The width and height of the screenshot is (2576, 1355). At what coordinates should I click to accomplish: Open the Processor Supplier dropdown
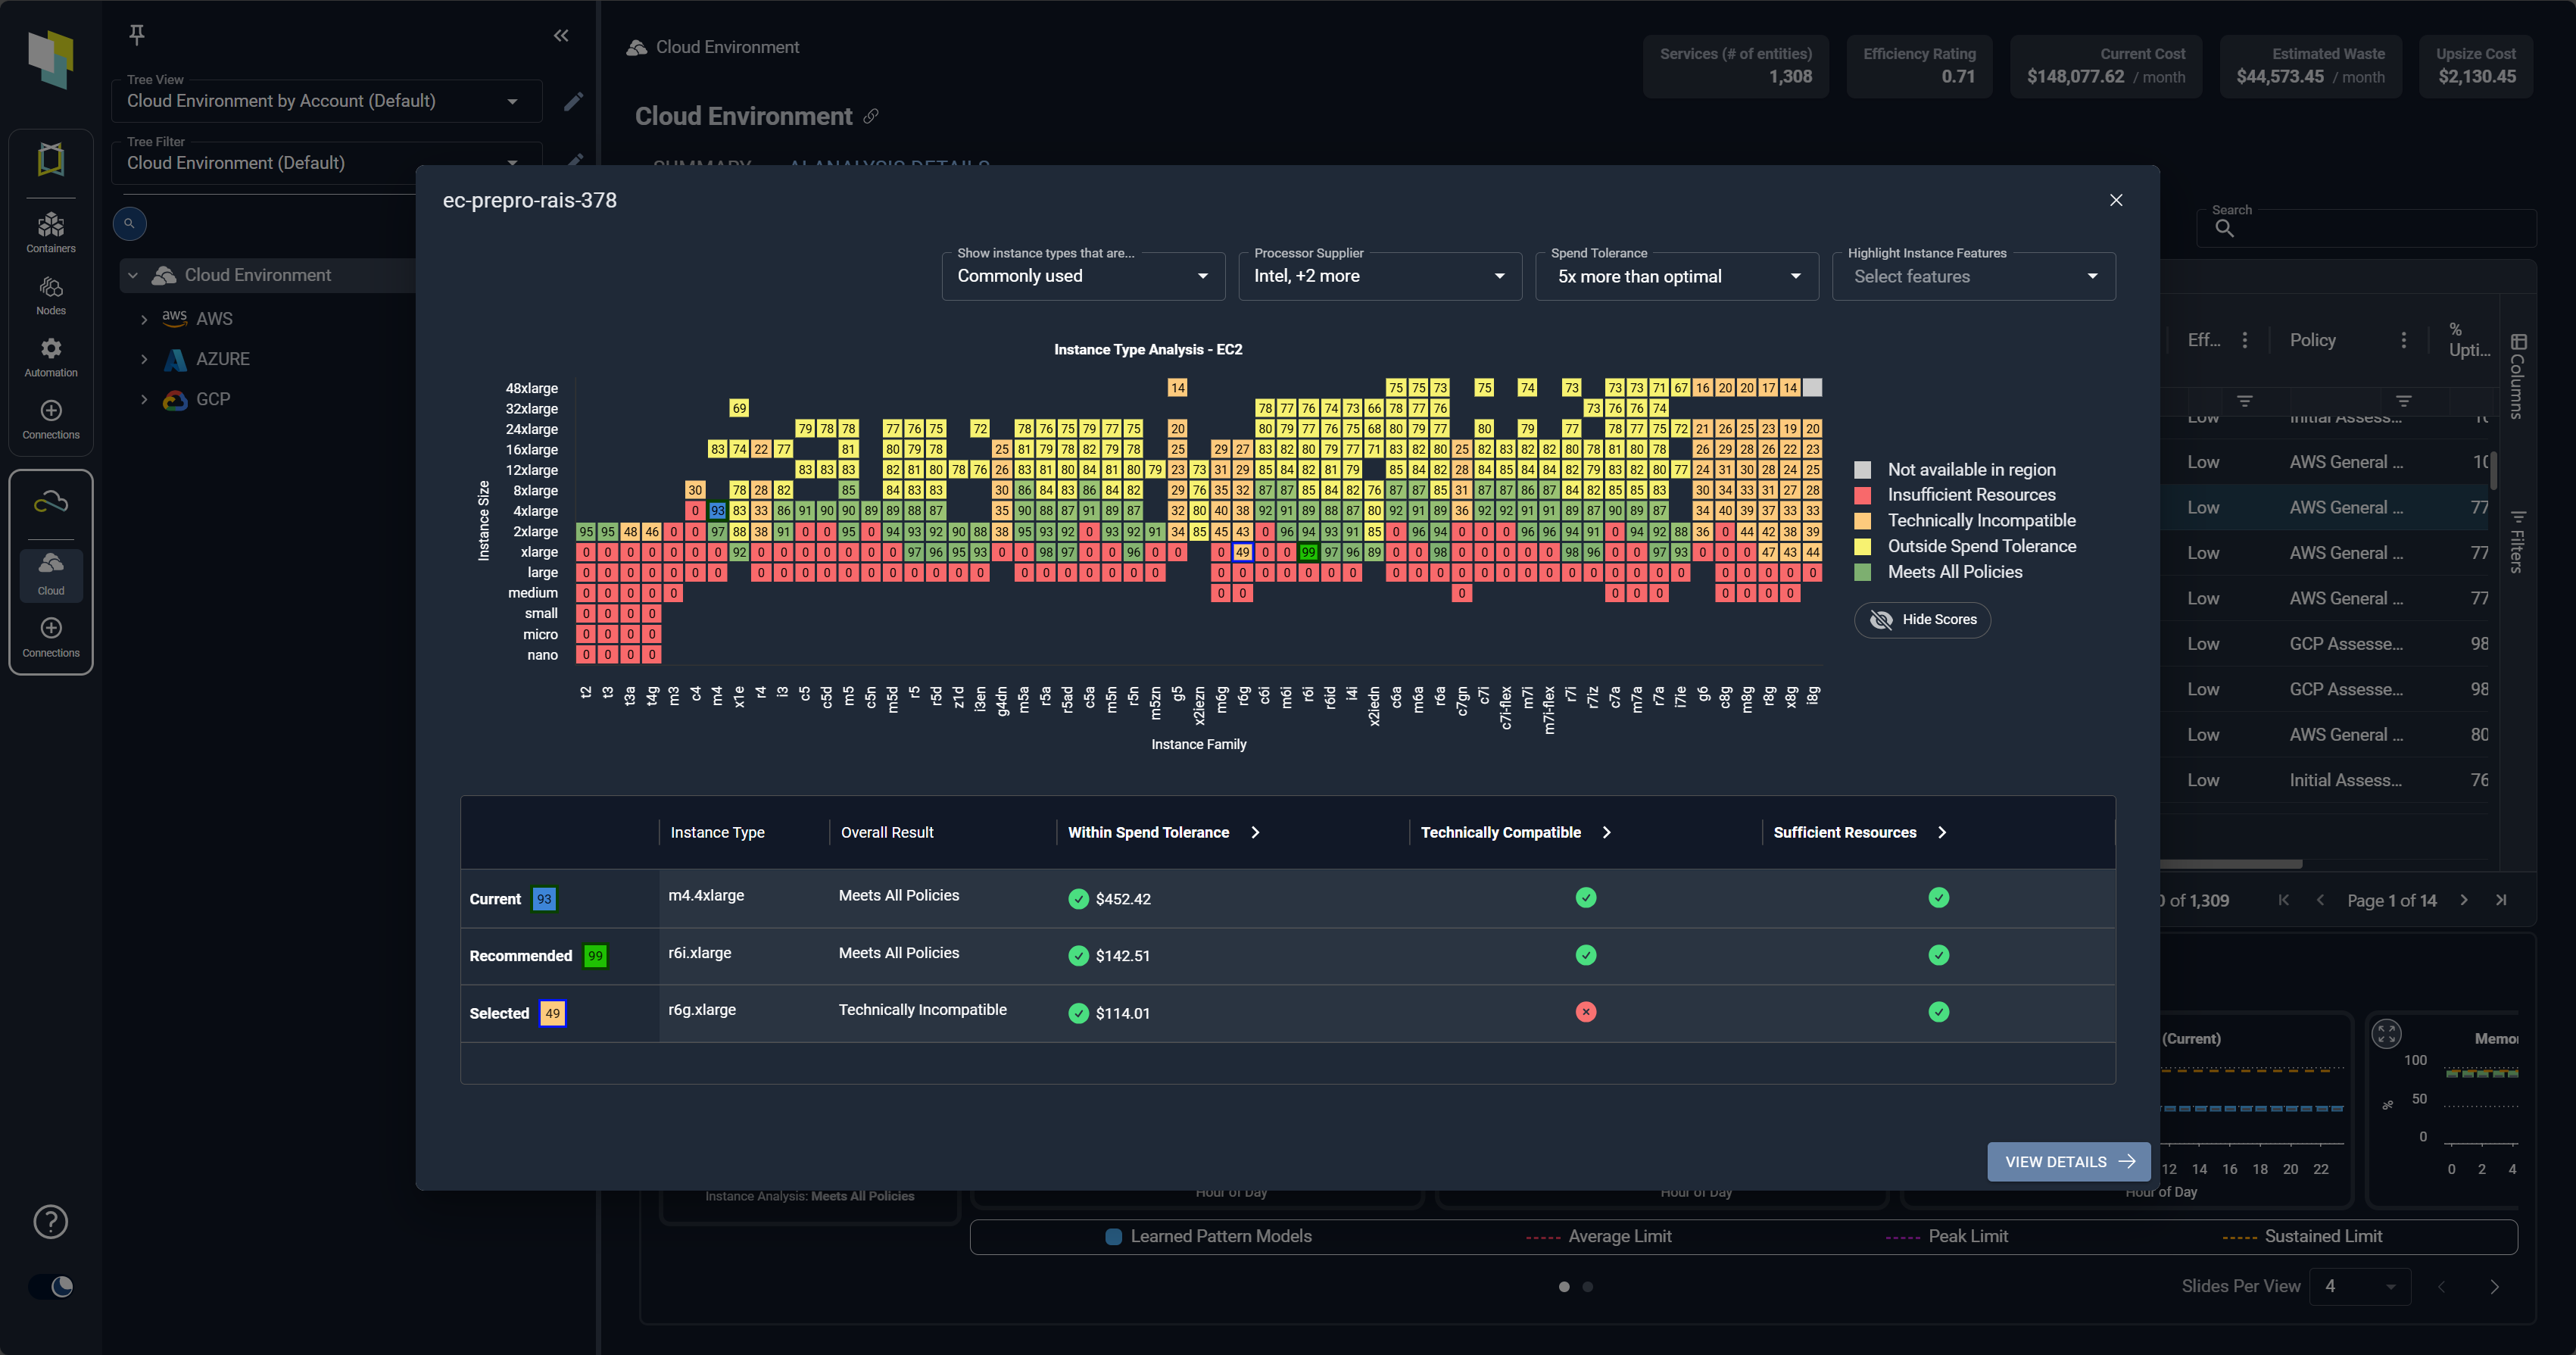pyautogui.click(x=1379, y=276)
